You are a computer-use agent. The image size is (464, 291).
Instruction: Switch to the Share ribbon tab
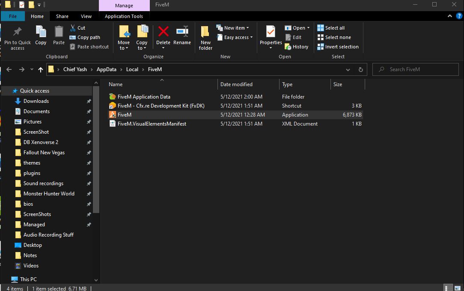coord(62,16)
